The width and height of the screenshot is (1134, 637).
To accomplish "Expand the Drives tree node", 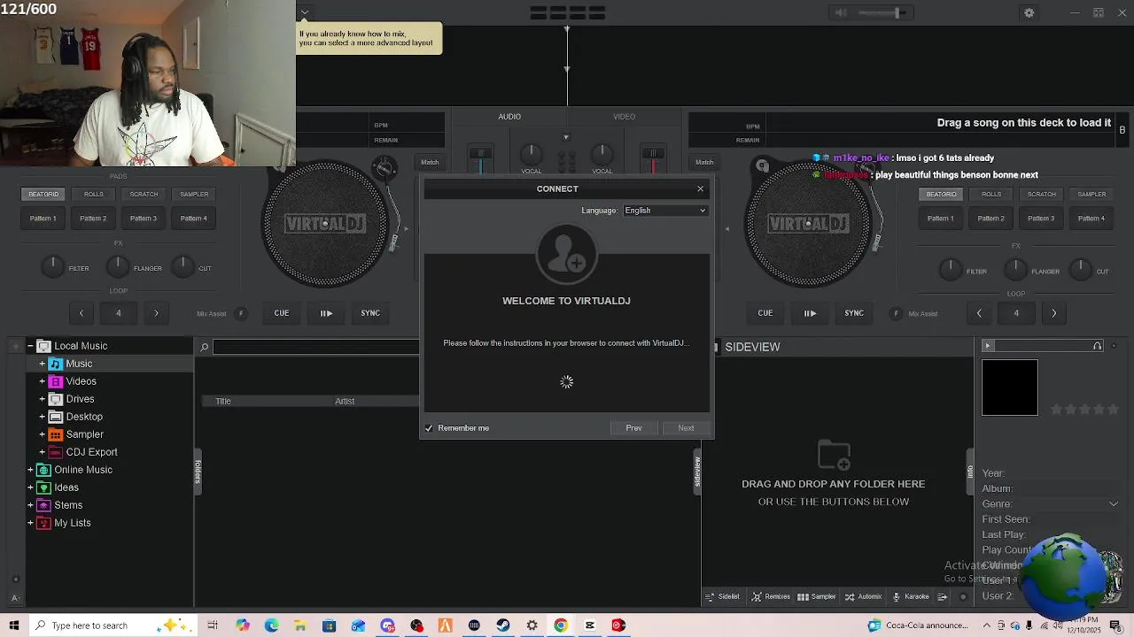I will tap(42, 399).
